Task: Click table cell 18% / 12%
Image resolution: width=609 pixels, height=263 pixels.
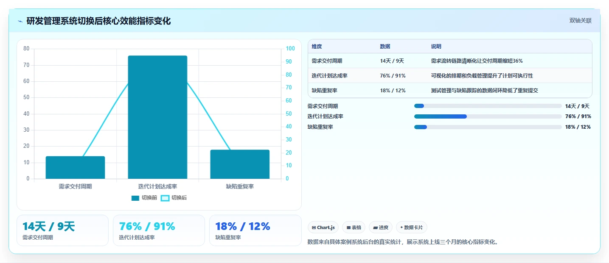Action: pos(393,91)
